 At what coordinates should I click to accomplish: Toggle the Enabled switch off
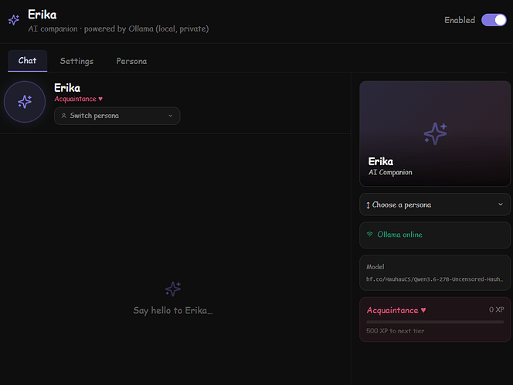tap(494, 20)
